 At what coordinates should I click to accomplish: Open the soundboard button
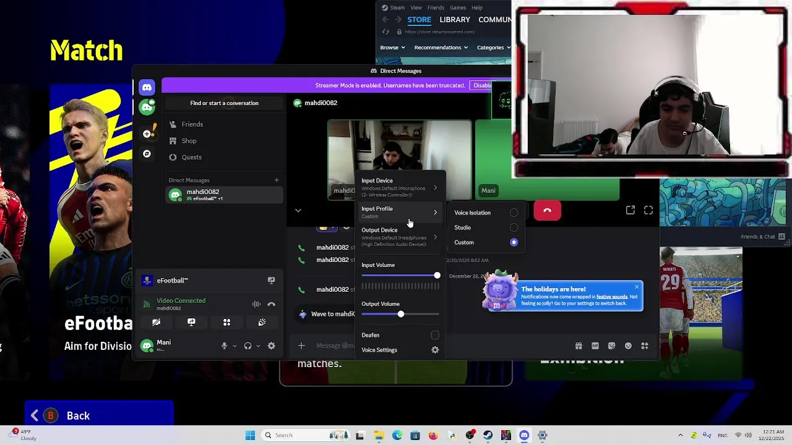pos(262,322)
